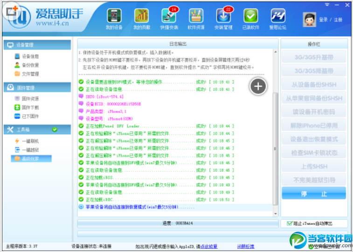353x252 pixels.
Task: Select log line 正在加载iBEC
Action: point(157,200)
